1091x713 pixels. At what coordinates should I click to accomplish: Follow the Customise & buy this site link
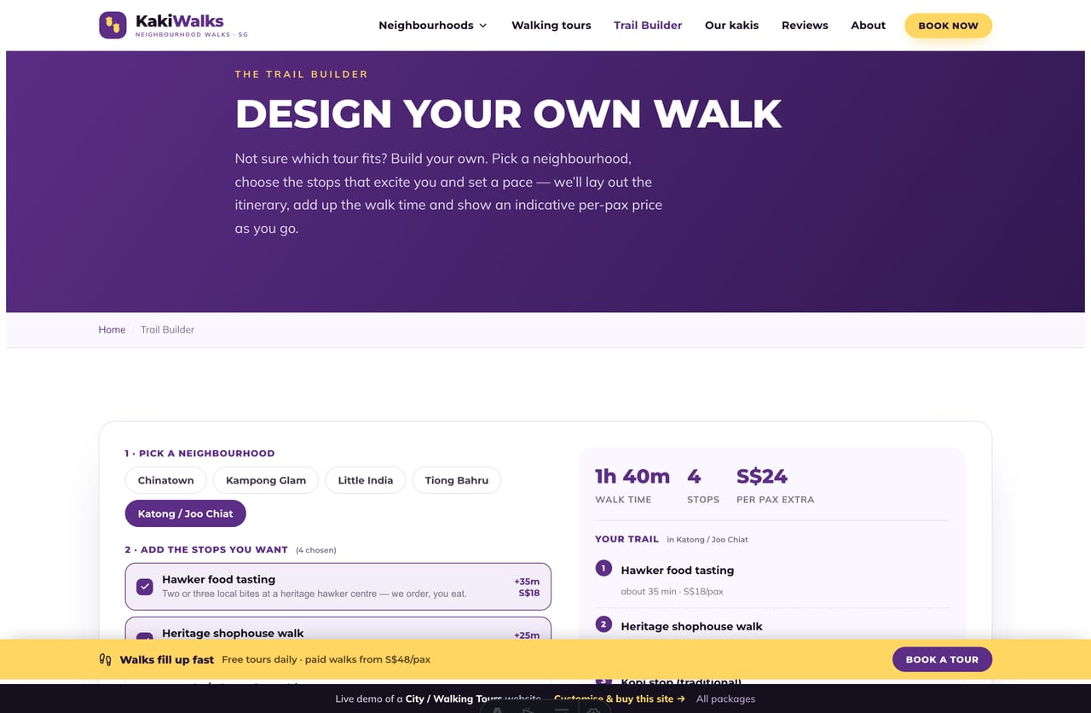[620, 699]
